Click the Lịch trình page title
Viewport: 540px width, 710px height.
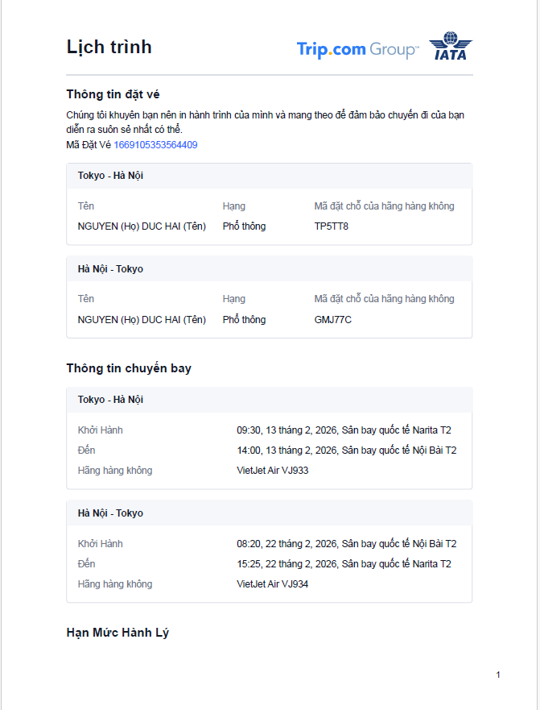click(x=109, y=47)
